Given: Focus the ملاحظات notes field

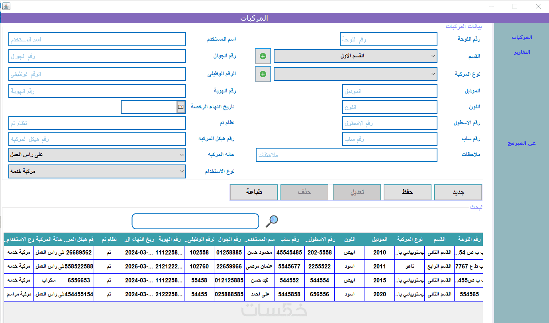Looking at the screenshot, I should [346, 155].
